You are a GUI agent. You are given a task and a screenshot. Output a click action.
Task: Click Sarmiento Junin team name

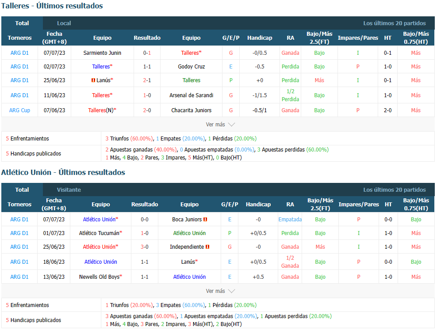pyautogui.click(x=102, y=53)
